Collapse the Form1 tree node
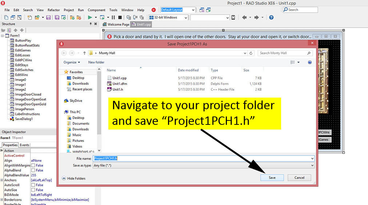The image size is (368, 205). (x=2, y=36)
